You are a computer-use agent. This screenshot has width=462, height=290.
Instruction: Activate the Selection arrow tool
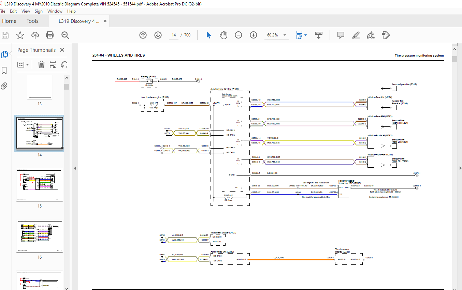click(x=209, y=35)
